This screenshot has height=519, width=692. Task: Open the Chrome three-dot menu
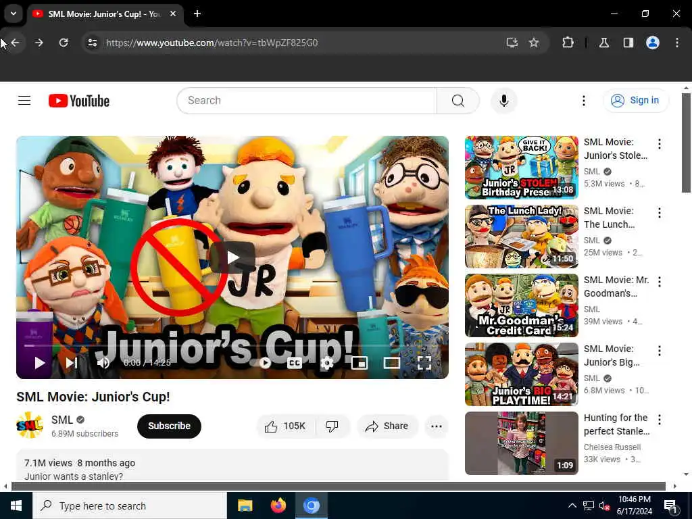[677, 43]
